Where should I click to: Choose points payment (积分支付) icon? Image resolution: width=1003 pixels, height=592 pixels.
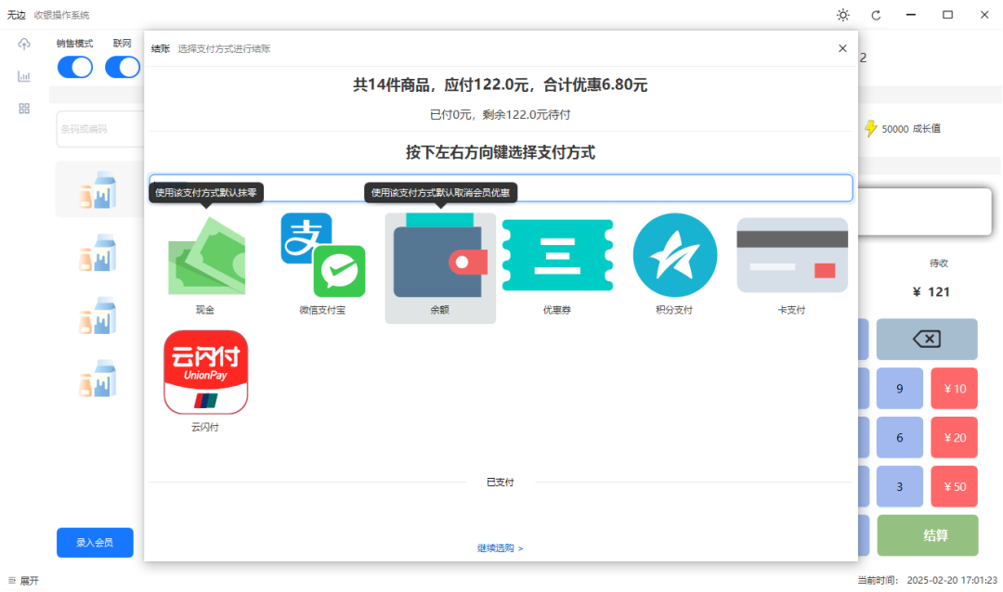[675, 255]
